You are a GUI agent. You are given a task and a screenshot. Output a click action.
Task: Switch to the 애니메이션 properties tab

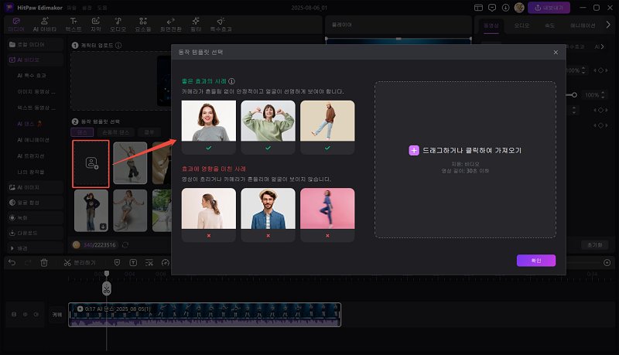click(x=583, y=26)
